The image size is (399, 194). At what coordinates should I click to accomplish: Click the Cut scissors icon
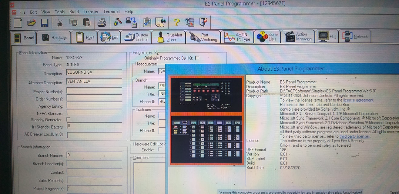click(x=60, y=23)
